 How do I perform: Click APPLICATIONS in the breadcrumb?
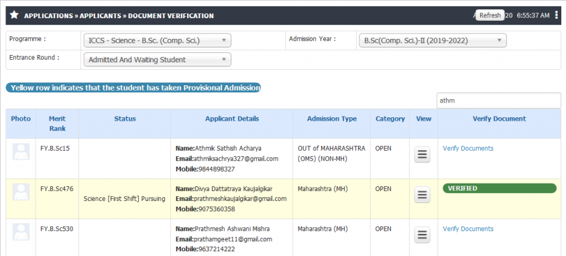tap(48, 16)
